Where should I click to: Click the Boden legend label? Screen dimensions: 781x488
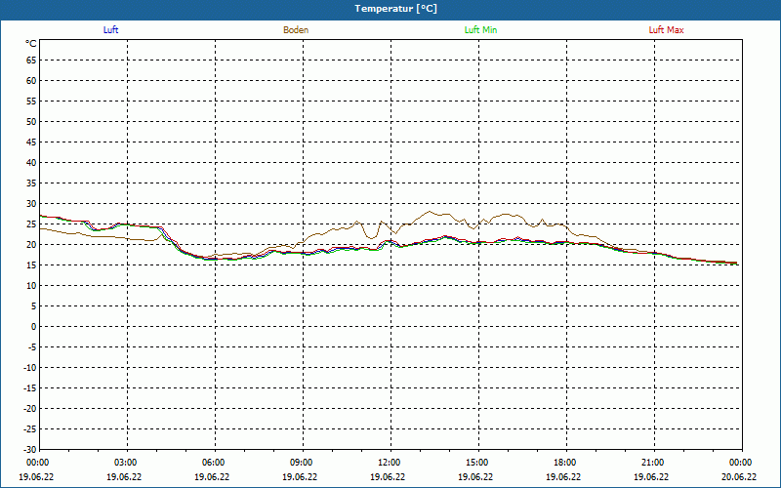(x=296, y=30)
